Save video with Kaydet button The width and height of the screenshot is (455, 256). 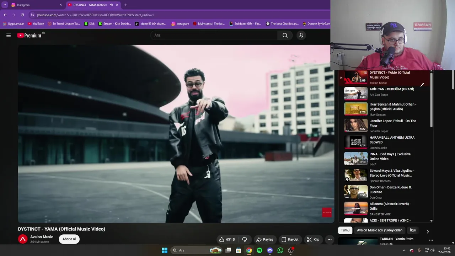coord(290,240)
